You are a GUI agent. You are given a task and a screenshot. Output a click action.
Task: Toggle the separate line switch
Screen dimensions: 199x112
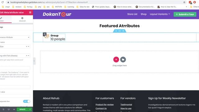27,101
